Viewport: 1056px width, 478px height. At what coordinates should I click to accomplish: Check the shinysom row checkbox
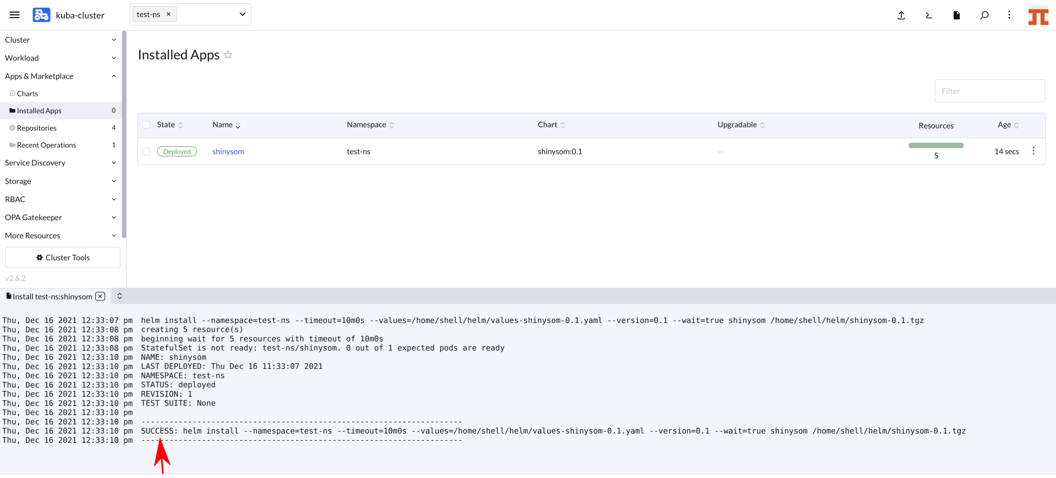tap(146, 152)
